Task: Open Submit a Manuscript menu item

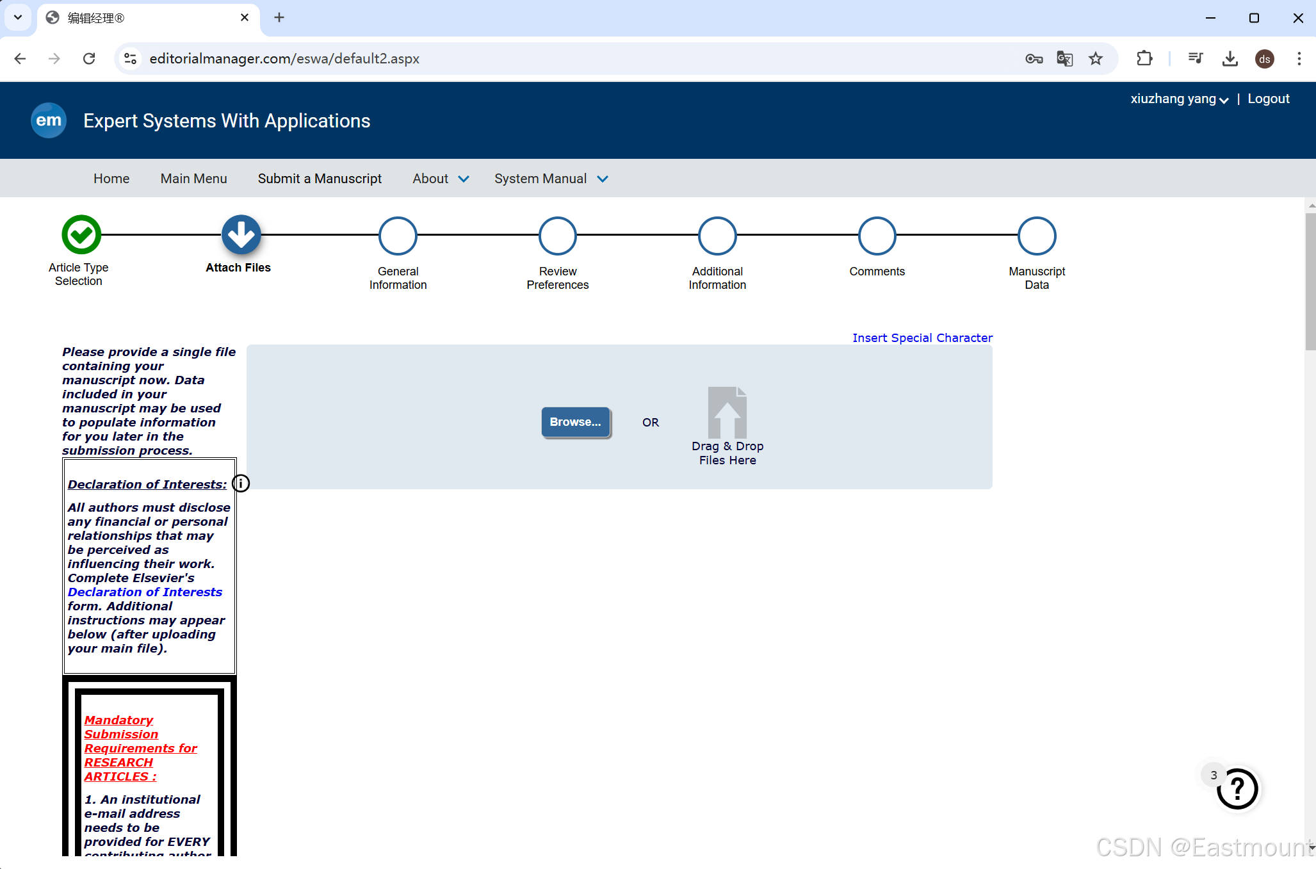Action: [320, 179]
